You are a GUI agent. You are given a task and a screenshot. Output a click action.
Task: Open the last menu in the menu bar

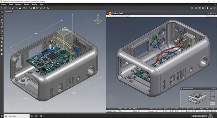(41, 4)
